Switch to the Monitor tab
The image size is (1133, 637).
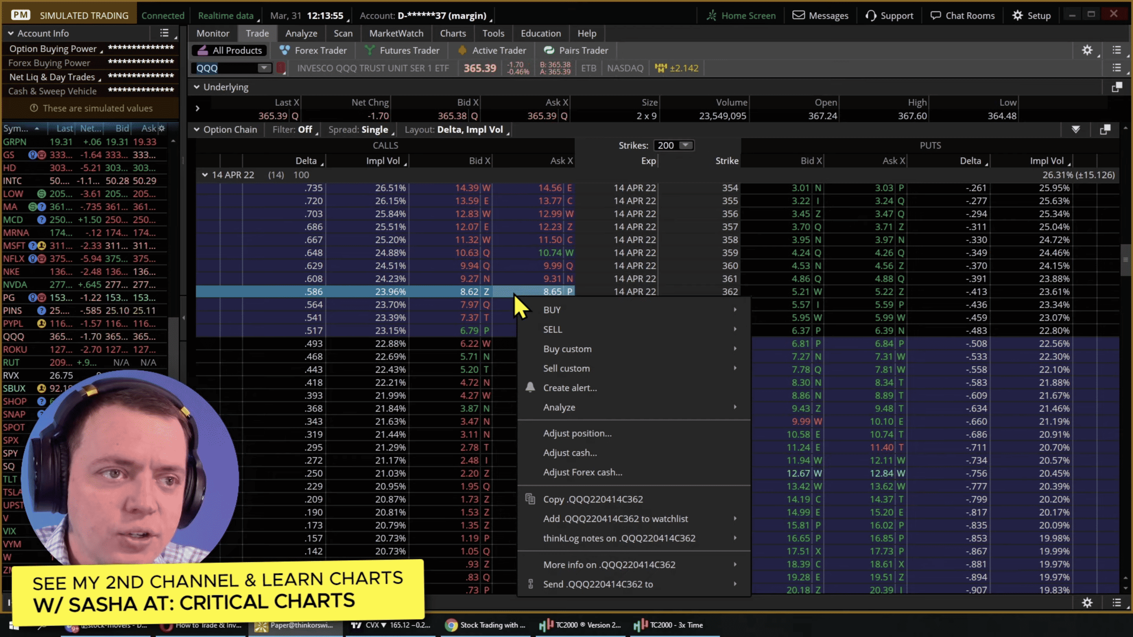pyautogui.click(x=213, y=33)
